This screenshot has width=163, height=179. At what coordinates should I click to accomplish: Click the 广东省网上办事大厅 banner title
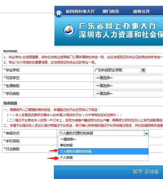118,26
